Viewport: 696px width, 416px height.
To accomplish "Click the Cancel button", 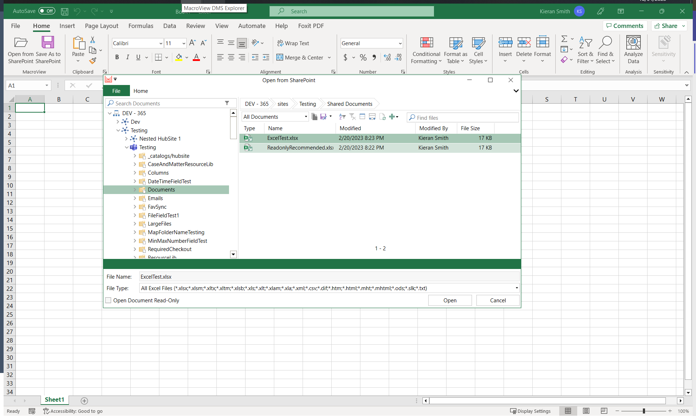I will click(498, 301).
